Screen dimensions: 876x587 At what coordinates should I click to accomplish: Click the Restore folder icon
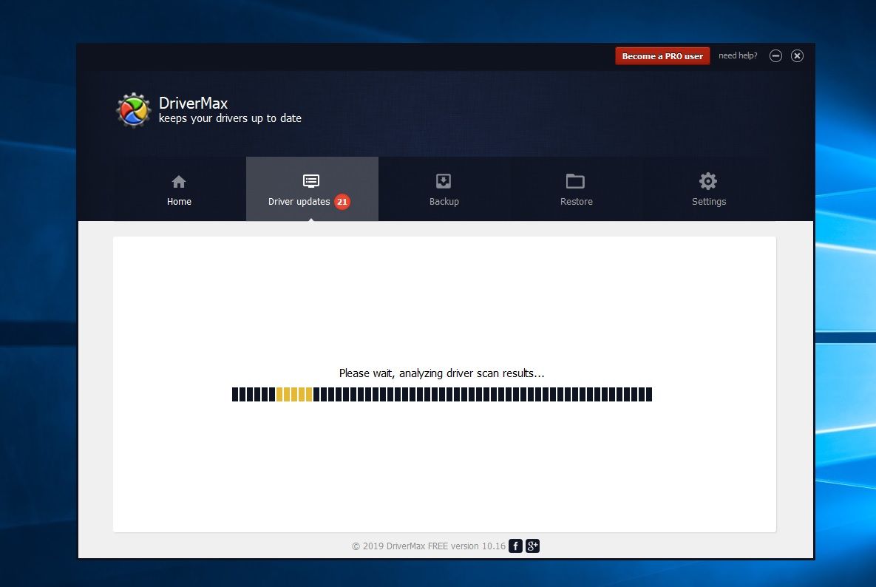tap(576, 180)
